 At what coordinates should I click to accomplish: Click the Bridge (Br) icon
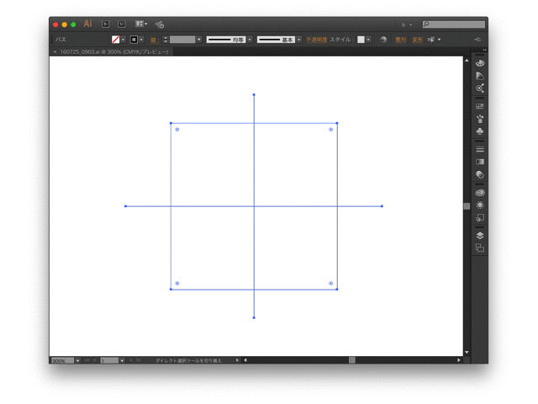[106, 24]
